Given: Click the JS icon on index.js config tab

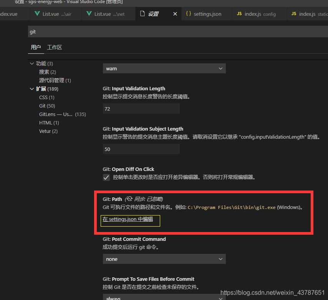Looking at the screenshot, I should tap(239, 14).
